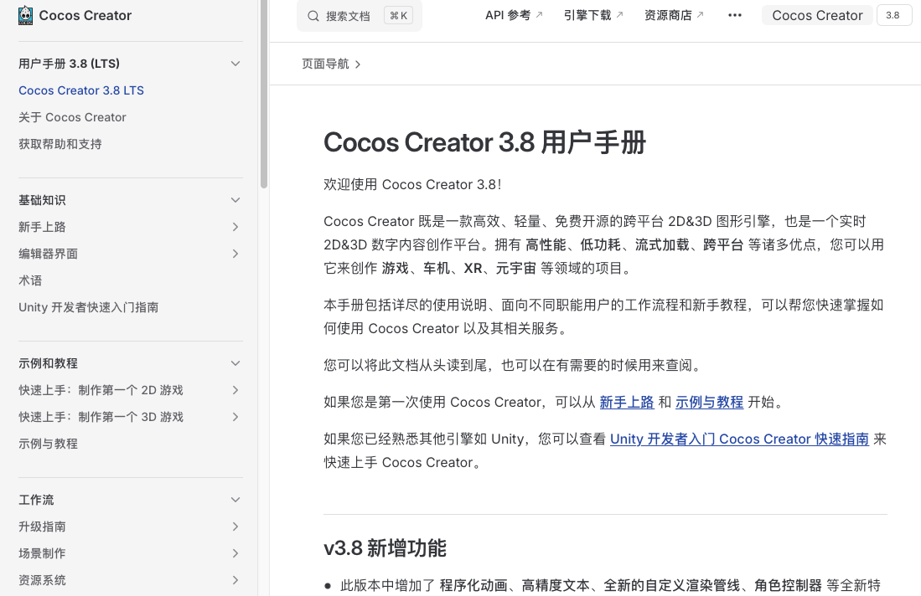Open Unity 开发者入门 Cocos Creator 快速指南 link
This screenshot has height=596, width=921.
739,439
